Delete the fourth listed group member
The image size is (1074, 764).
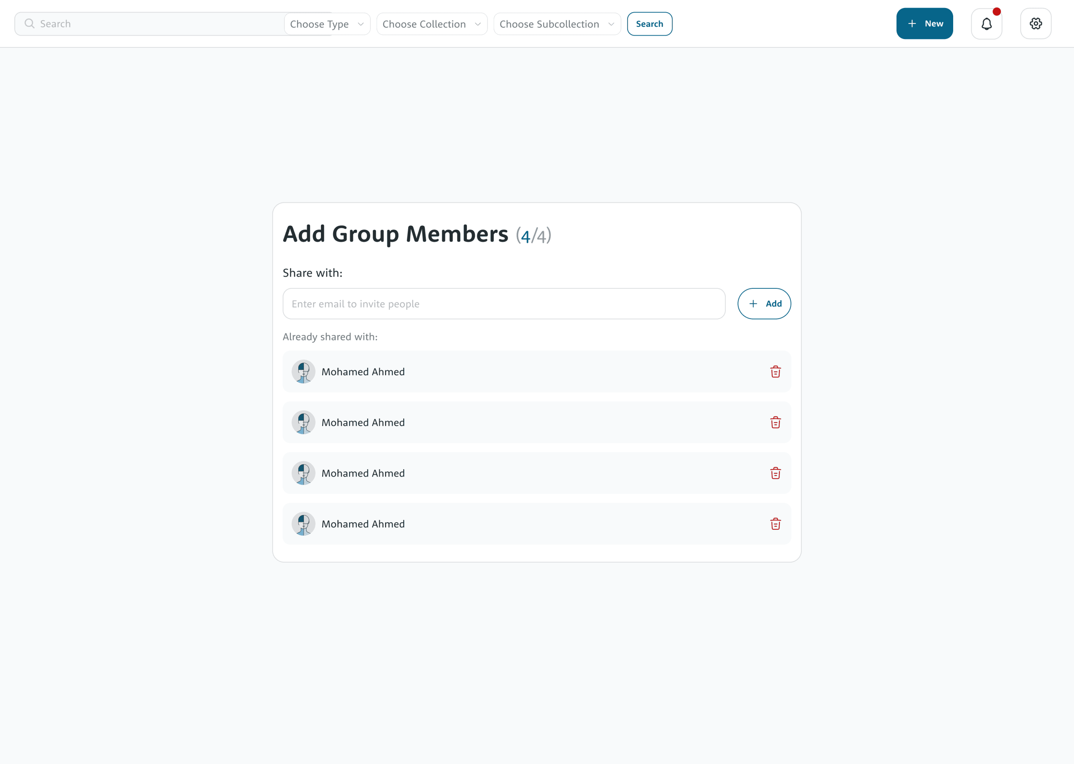775,524
